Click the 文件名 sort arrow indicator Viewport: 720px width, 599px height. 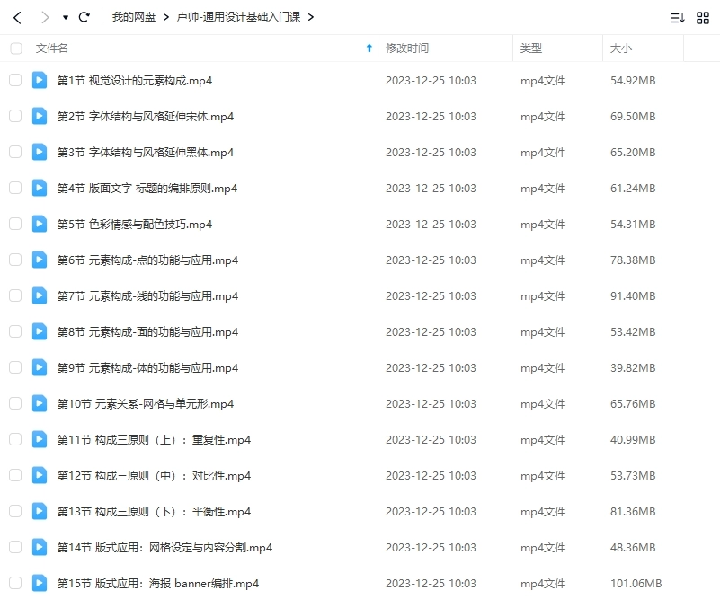(x=369, y=48)
